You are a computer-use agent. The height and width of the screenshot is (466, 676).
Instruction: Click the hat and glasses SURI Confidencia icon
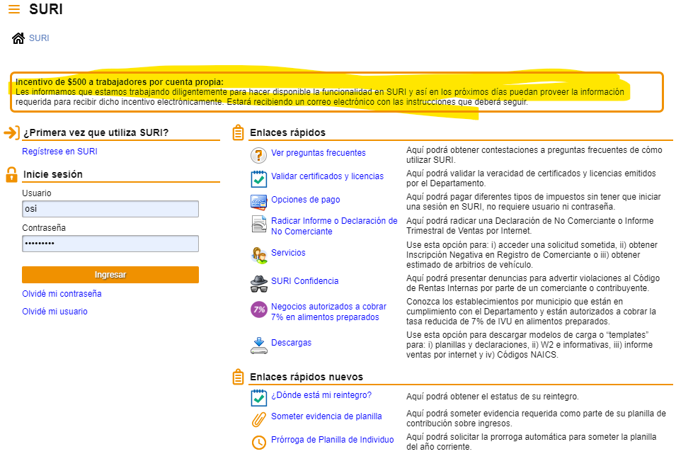tap(258, 284)
